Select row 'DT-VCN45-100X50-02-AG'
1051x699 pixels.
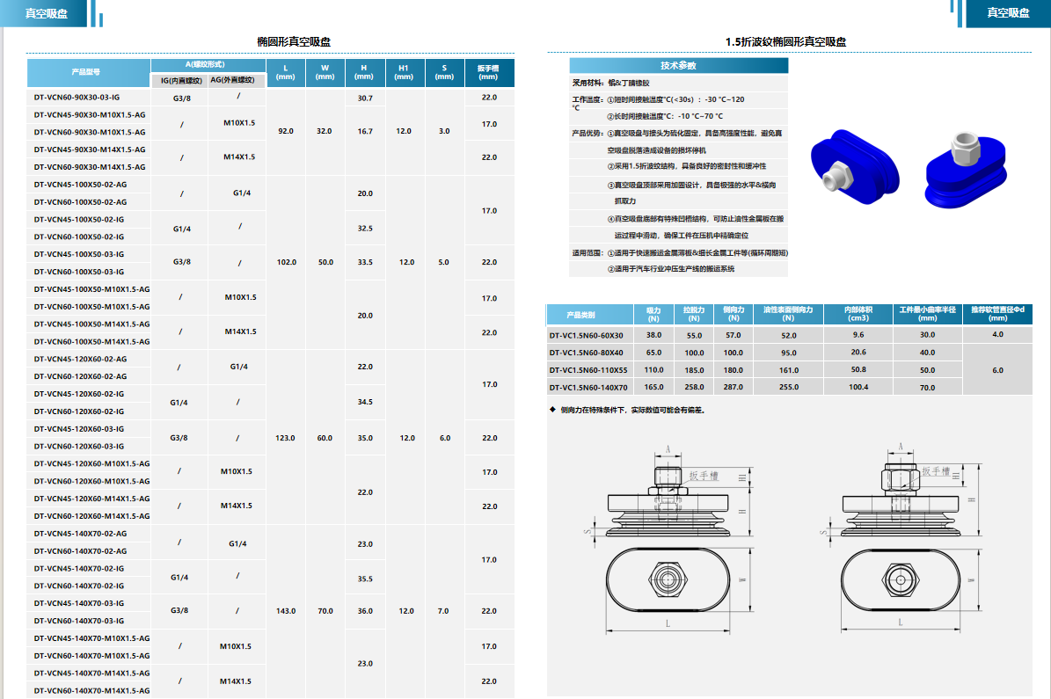(x=89, y=185)
